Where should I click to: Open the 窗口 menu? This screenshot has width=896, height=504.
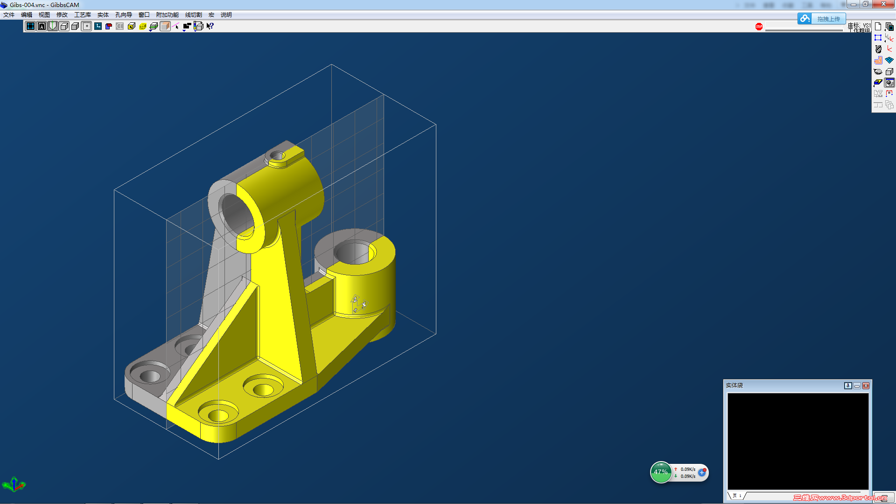[x=144, y=15]
